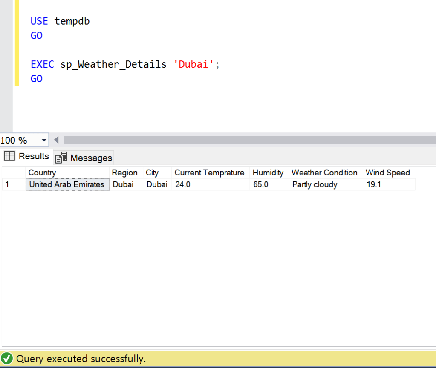Screen dimensions: 436x368
Task: Open the 100 % zoom dropdown
Action: 44,140
